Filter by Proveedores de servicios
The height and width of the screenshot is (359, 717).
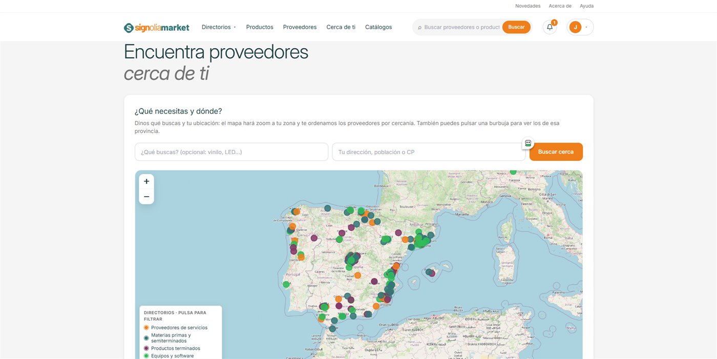176,327
